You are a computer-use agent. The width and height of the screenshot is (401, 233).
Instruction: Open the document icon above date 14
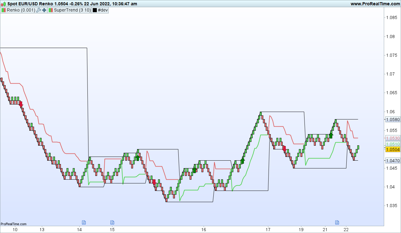84,222
